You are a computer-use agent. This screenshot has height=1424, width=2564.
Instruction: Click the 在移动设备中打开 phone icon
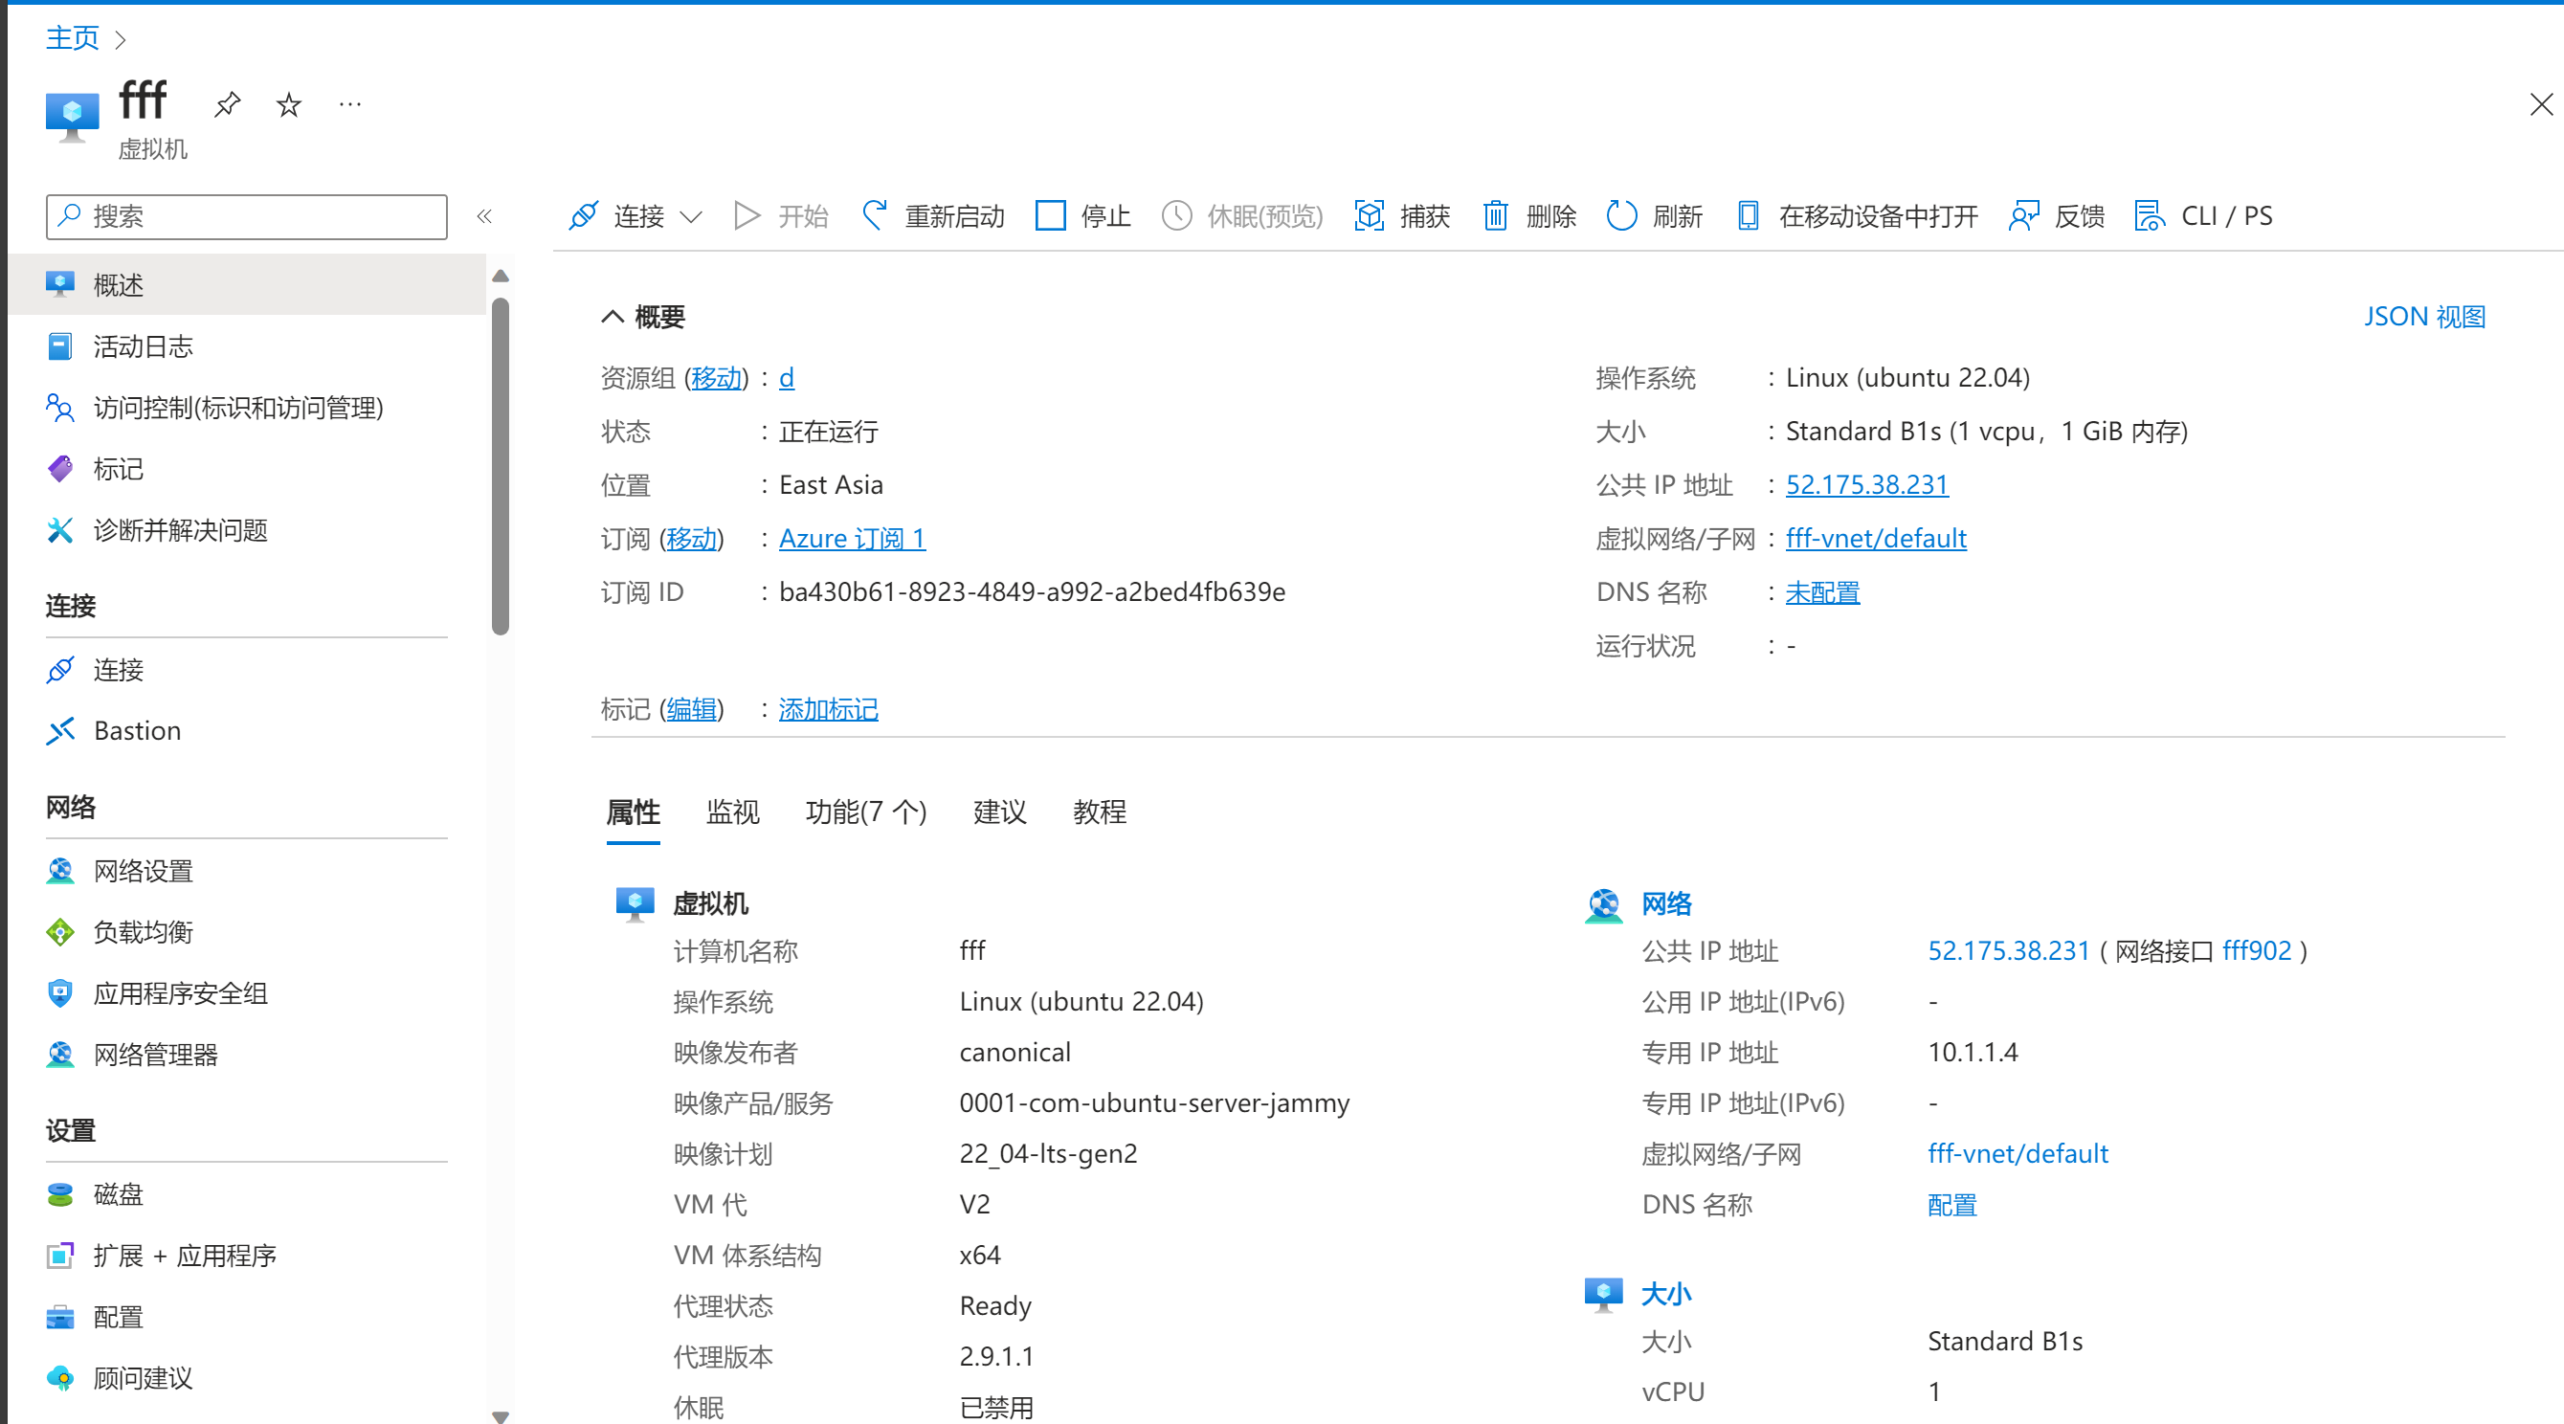coord(1748,215)
